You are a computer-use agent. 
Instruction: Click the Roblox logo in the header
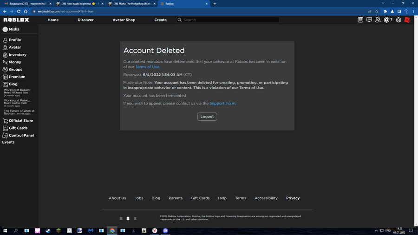click(16, 20)
